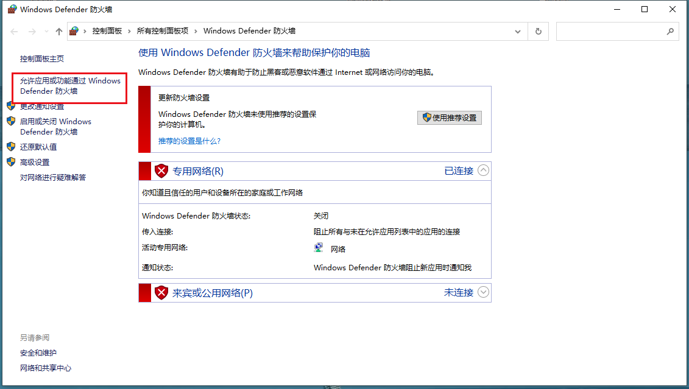Select 控制面板 in the breadcrumb path
This screenshot has width=689, height=389.
click(106, 31)
